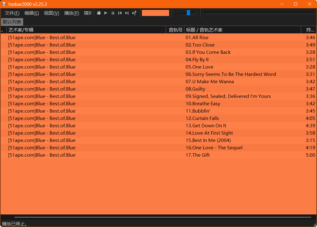Click the Stop playback button

pos(99,13)
